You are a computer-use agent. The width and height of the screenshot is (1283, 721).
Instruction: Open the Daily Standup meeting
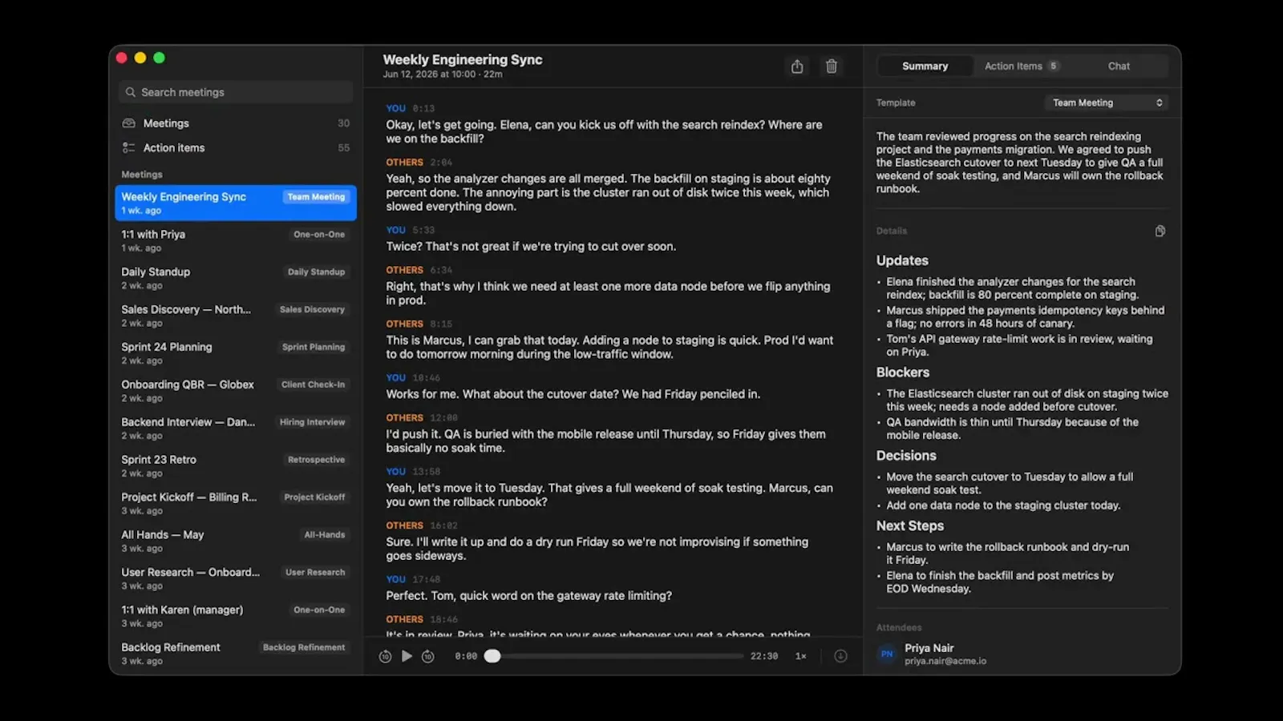pyautogui.click(x=236, y=278)
